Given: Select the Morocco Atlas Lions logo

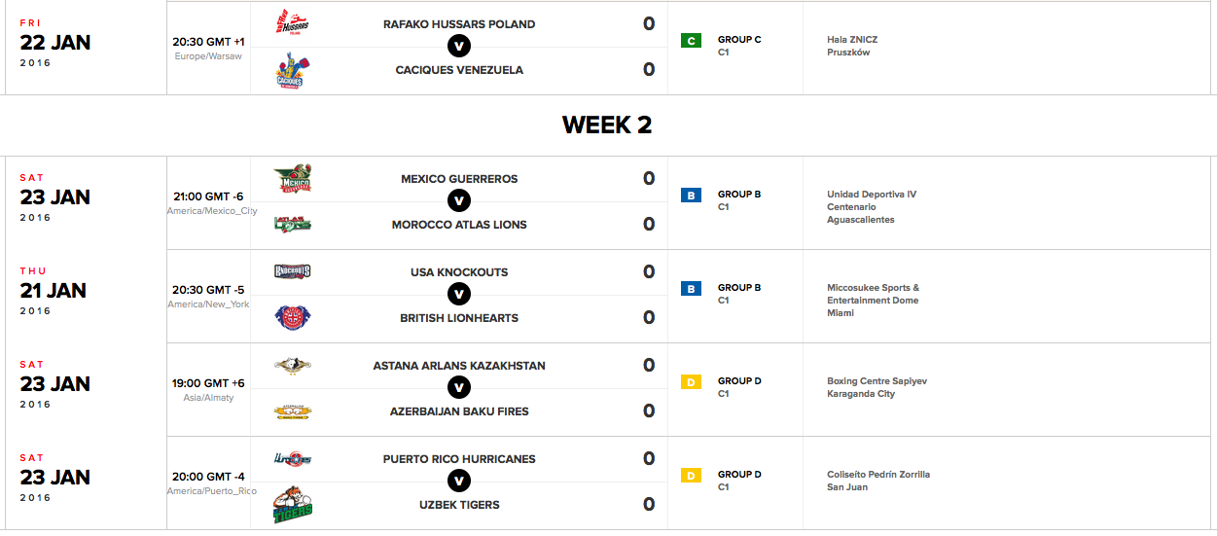Looking at the screenshot, I should [293, 225].
